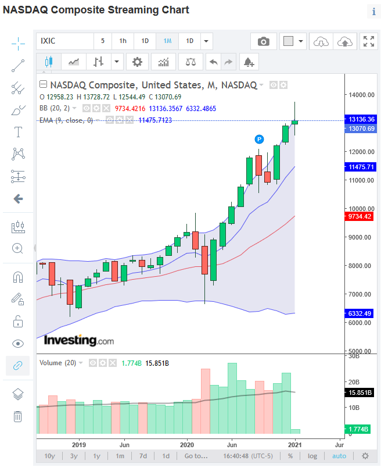Click the undo arrow in the toolbar
Viewport: 381px width, 471px height.
pyautogui.click(x=214, y=61)
